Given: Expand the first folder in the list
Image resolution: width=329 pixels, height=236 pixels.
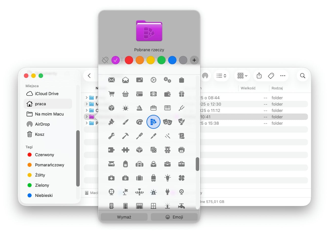Looking at the screenshot, I should click(87, 98).
